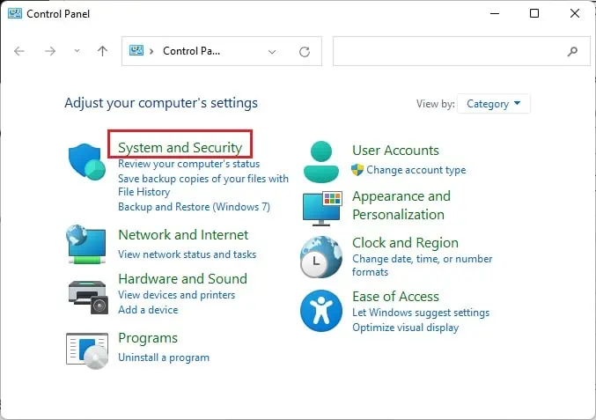Go forward with the forward arrow

click(50, 51)
